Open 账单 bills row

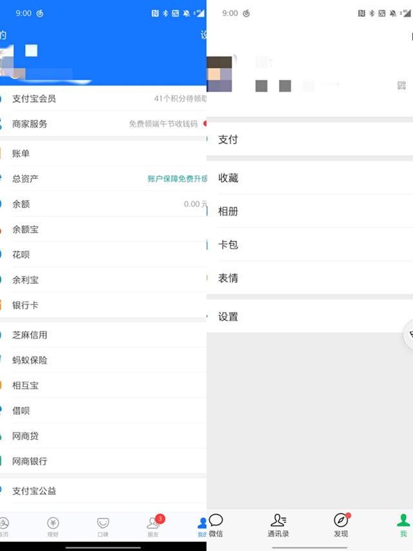coord(103,153)
